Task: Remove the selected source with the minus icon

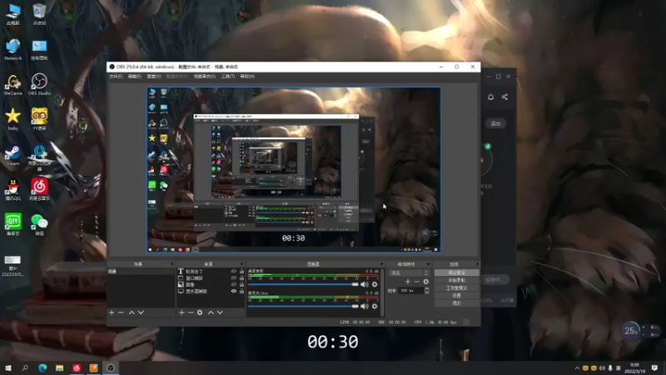Action: click(x=191, y=312)
